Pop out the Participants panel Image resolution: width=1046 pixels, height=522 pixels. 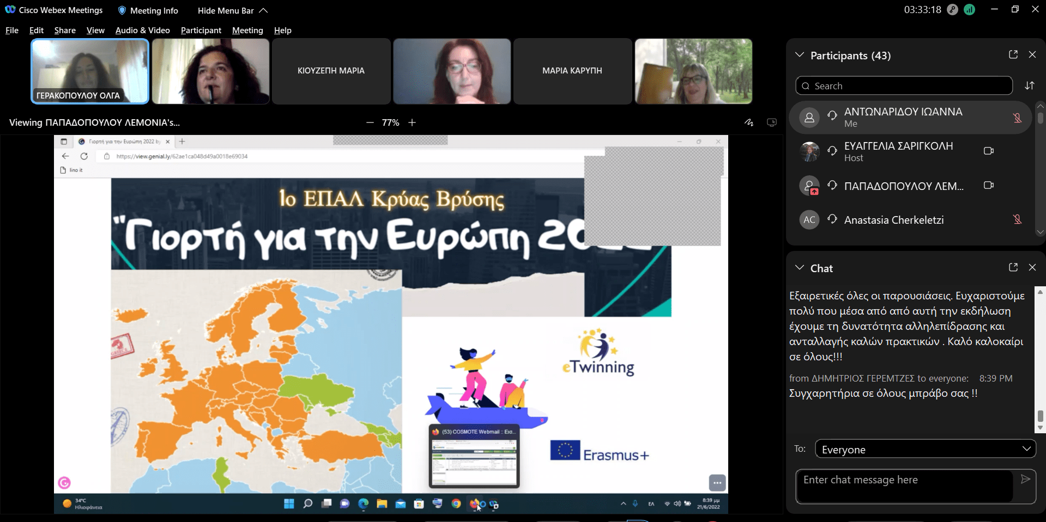(x=1013, y=54)
